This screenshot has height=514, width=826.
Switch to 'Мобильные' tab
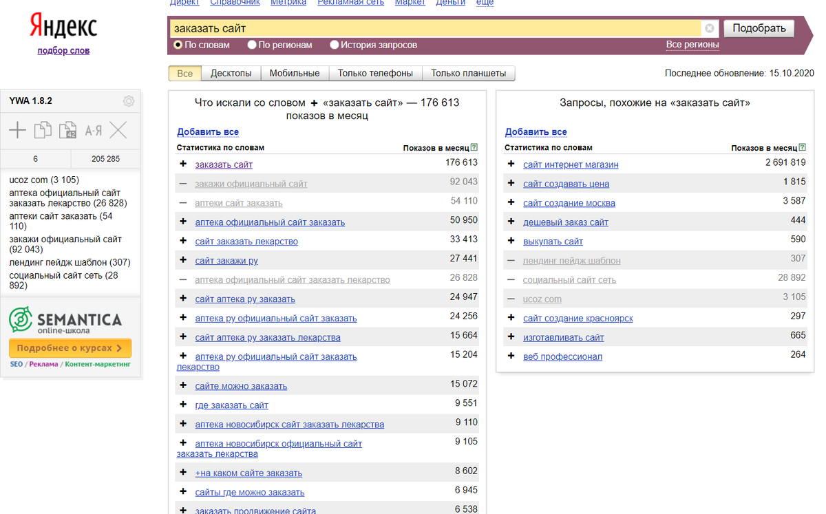point(295,73)
